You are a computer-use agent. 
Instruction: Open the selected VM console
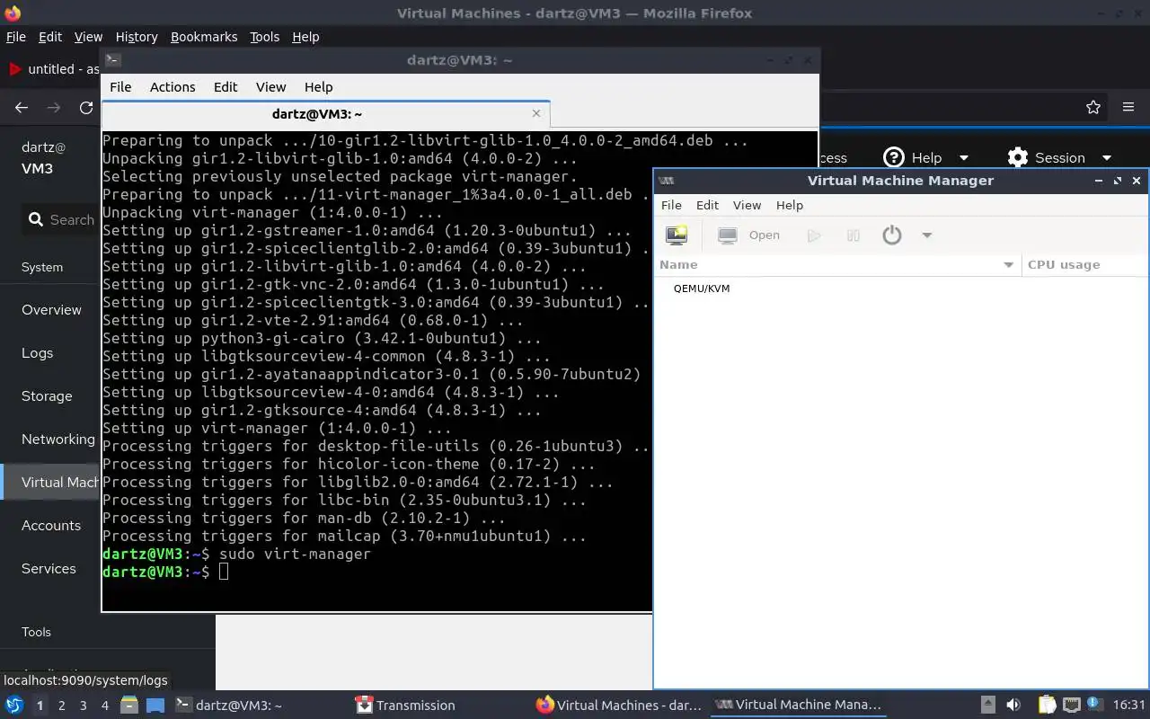[x=749, y=235]
